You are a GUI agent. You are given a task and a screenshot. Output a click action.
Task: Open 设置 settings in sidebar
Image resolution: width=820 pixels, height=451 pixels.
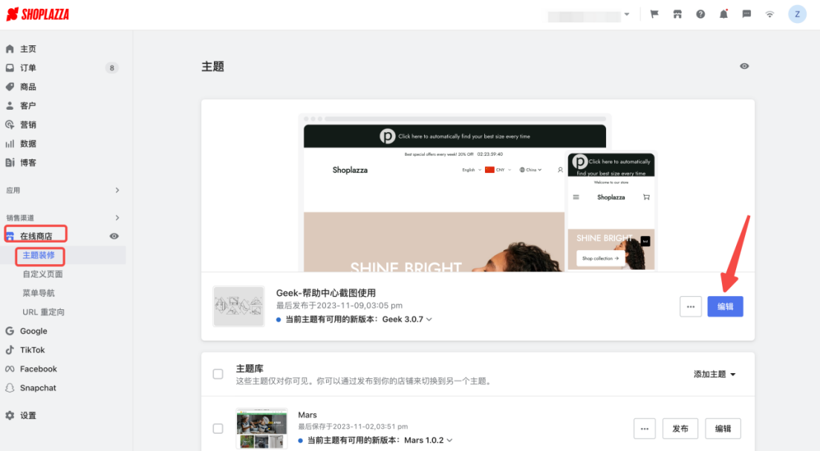click(x=28, y=415)
